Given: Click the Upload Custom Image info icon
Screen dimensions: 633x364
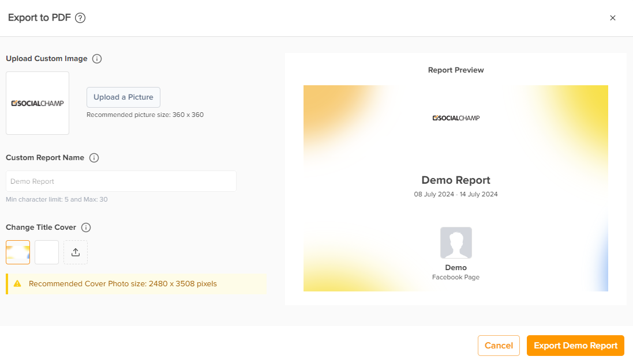Looking at the screenshot, I should tap(97, 58).
